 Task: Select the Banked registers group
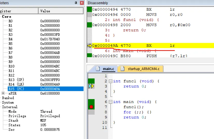(x=8, y=98)
